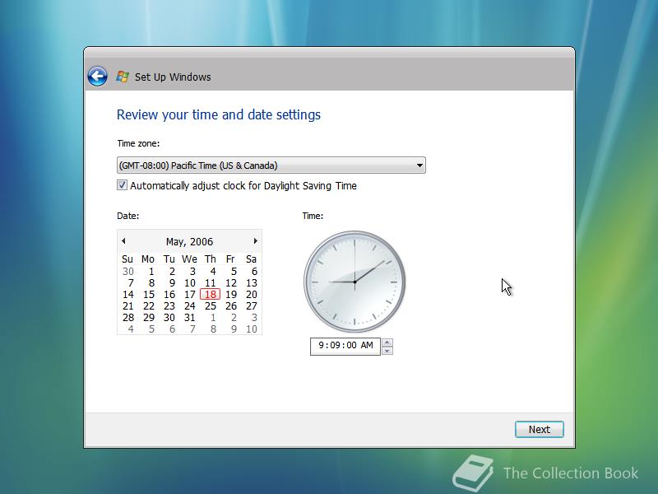This screenshot has width=658, height=494.
Task: Increase time with the up spinner arrow
Action: (x=387, y=343)
